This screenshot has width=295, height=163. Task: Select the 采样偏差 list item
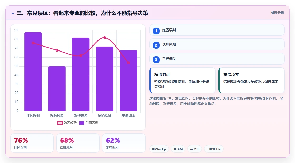[x=217, y=59]
